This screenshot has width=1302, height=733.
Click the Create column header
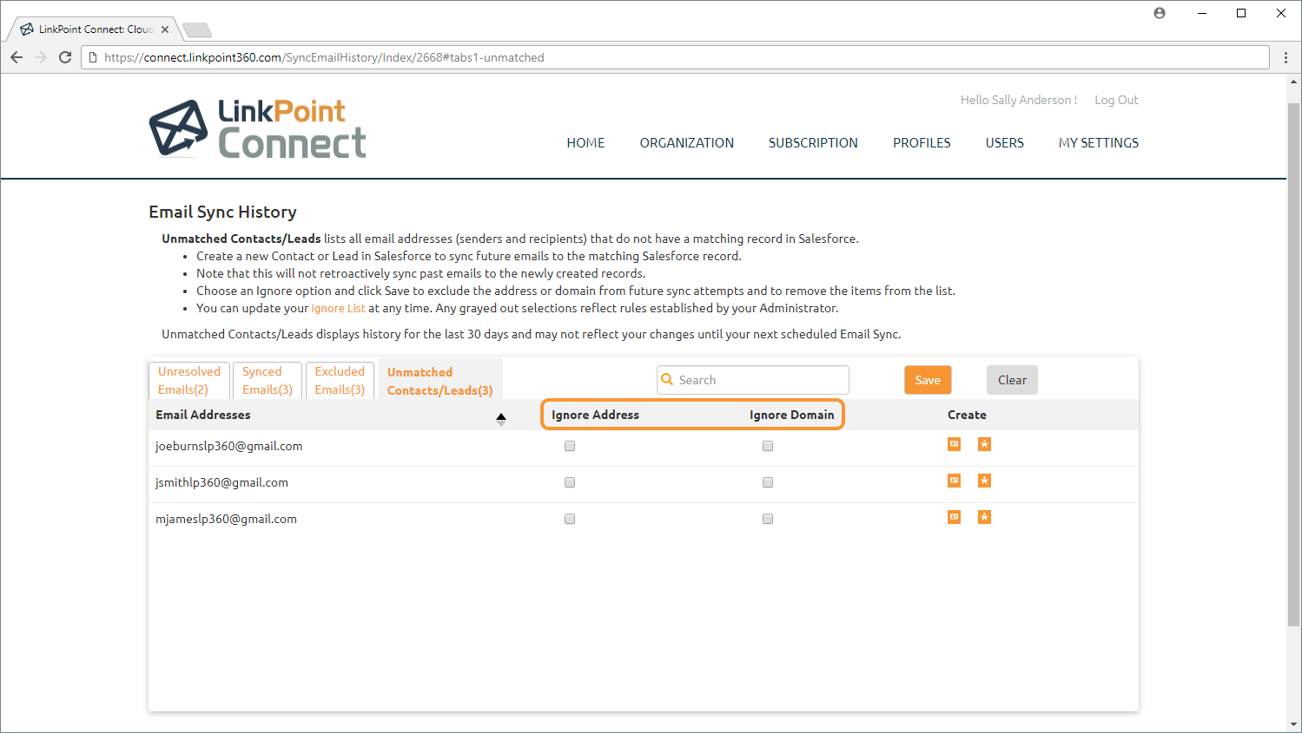point(967,415)
